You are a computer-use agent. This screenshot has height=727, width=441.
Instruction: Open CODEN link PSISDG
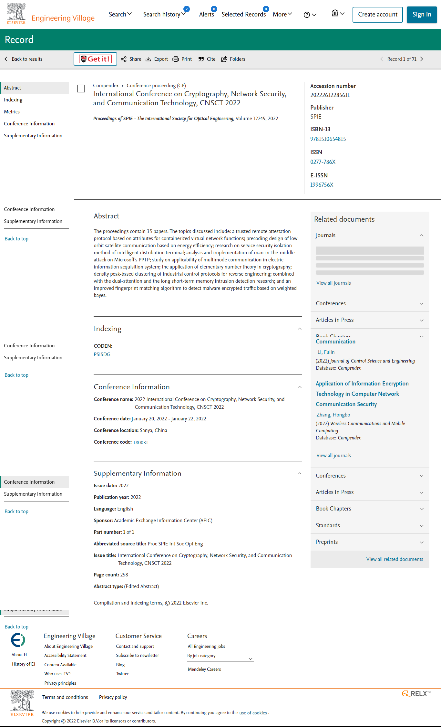[x=102, y=354]
